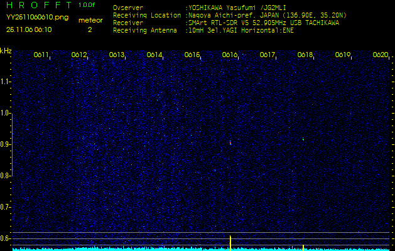395x251 pixels.
Task: Click the 0.6 kHz frequency label
Action: (x=6, y=238)
